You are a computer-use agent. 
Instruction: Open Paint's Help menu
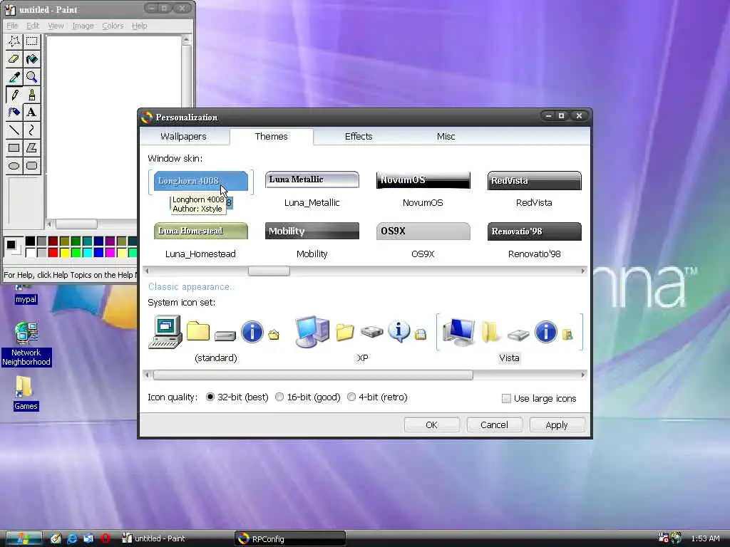pyautogui.click(x=139, y=26)
